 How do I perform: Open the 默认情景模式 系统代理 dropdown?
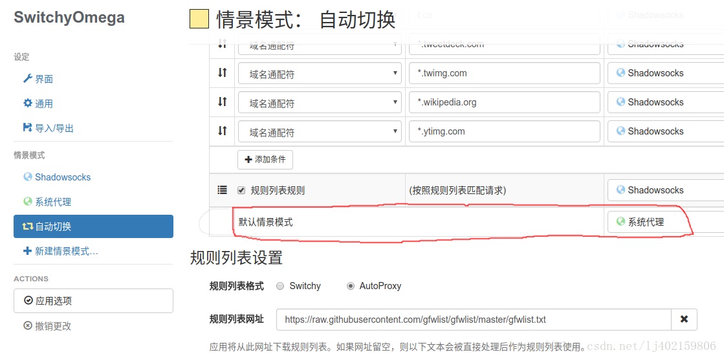point(665,222)
